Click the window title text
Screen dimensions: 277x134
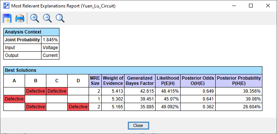(x=64, y=6)
